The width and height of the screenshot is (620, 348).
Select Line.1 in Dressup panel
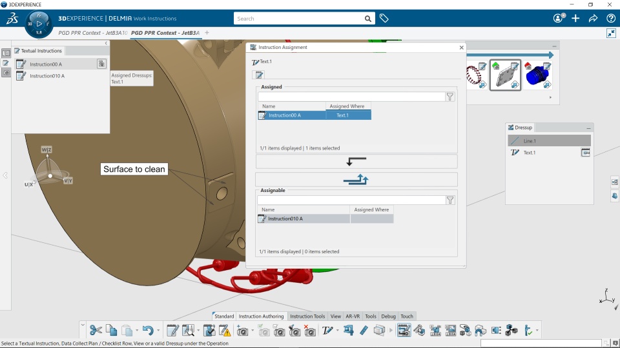tap(549, 141)
